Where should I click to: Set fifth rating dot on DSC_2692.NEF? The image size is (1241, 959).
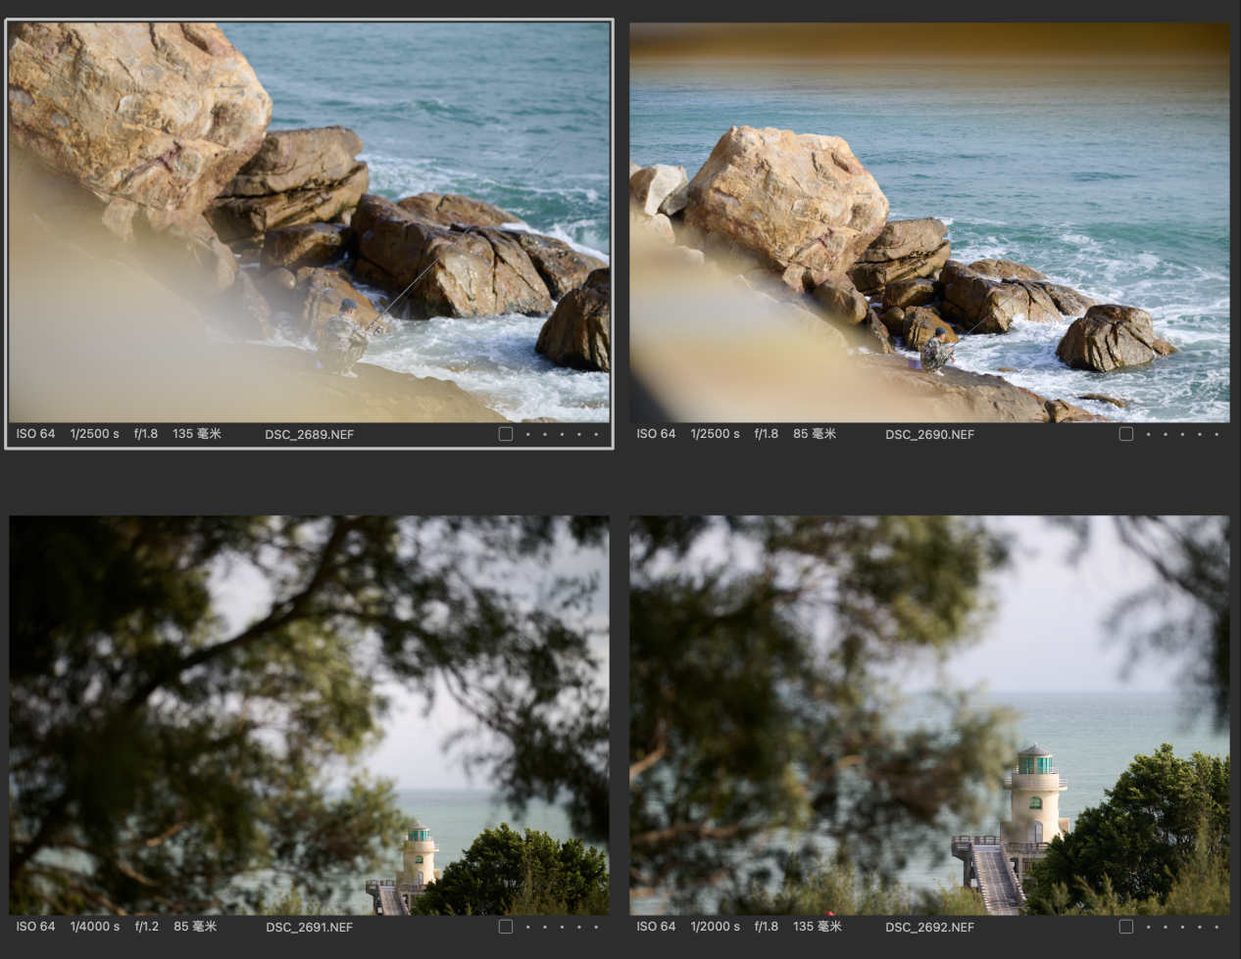point(1216,927)
